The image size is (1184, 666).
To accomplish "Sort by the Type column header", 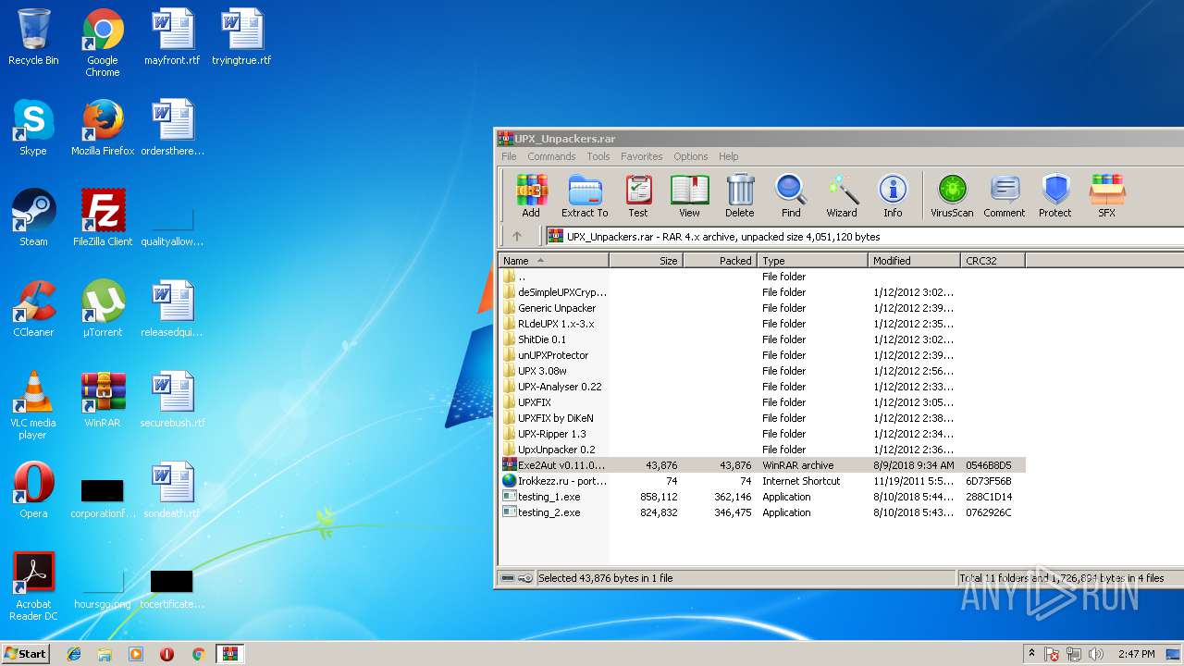I will tap(812, 261).
